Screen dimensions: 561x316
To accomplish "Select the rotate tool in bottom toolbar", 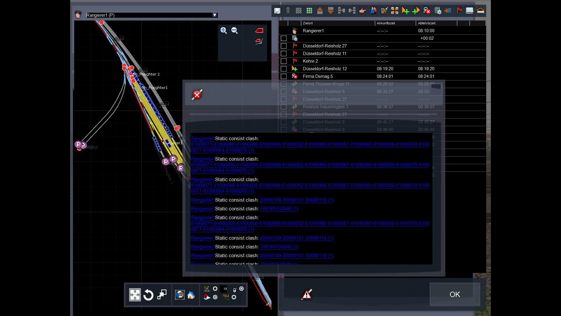I will (x=148, y=295).
